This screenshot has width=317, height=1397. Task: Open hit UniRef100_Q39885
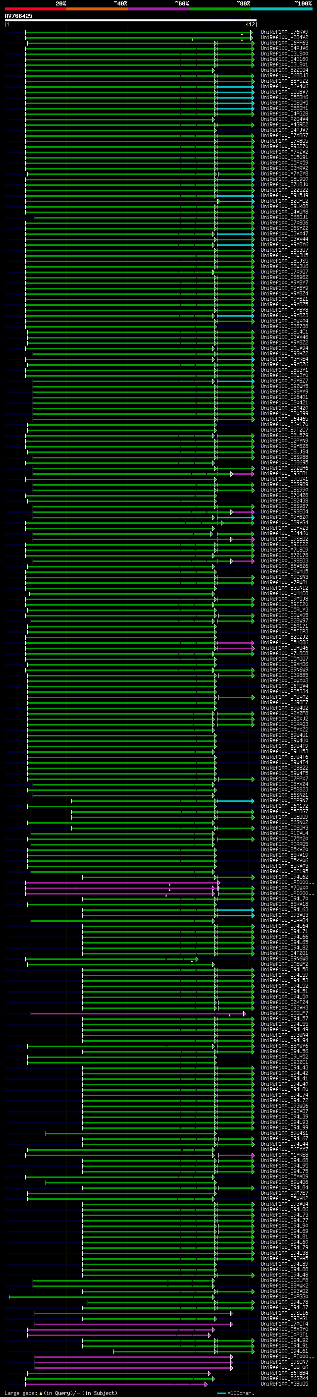(x=284, y=675)
